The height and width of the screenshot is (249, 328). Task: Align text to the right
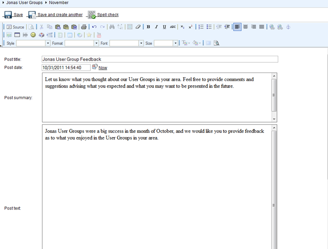pos(253,27)
